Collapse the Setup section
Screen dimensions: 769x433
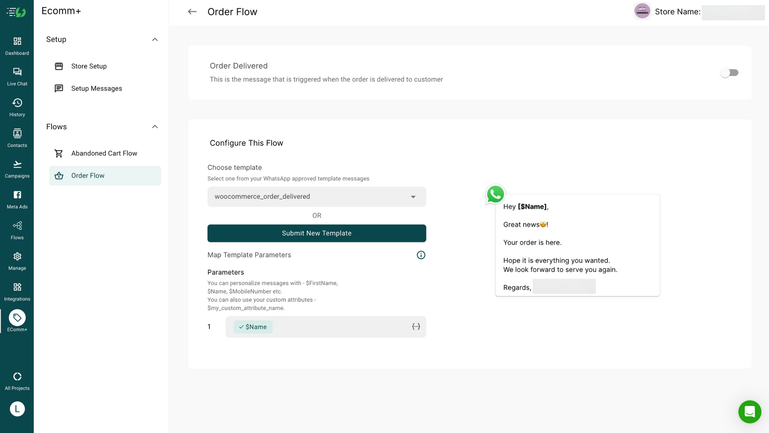pyautogui.click(x=155, y=39)
